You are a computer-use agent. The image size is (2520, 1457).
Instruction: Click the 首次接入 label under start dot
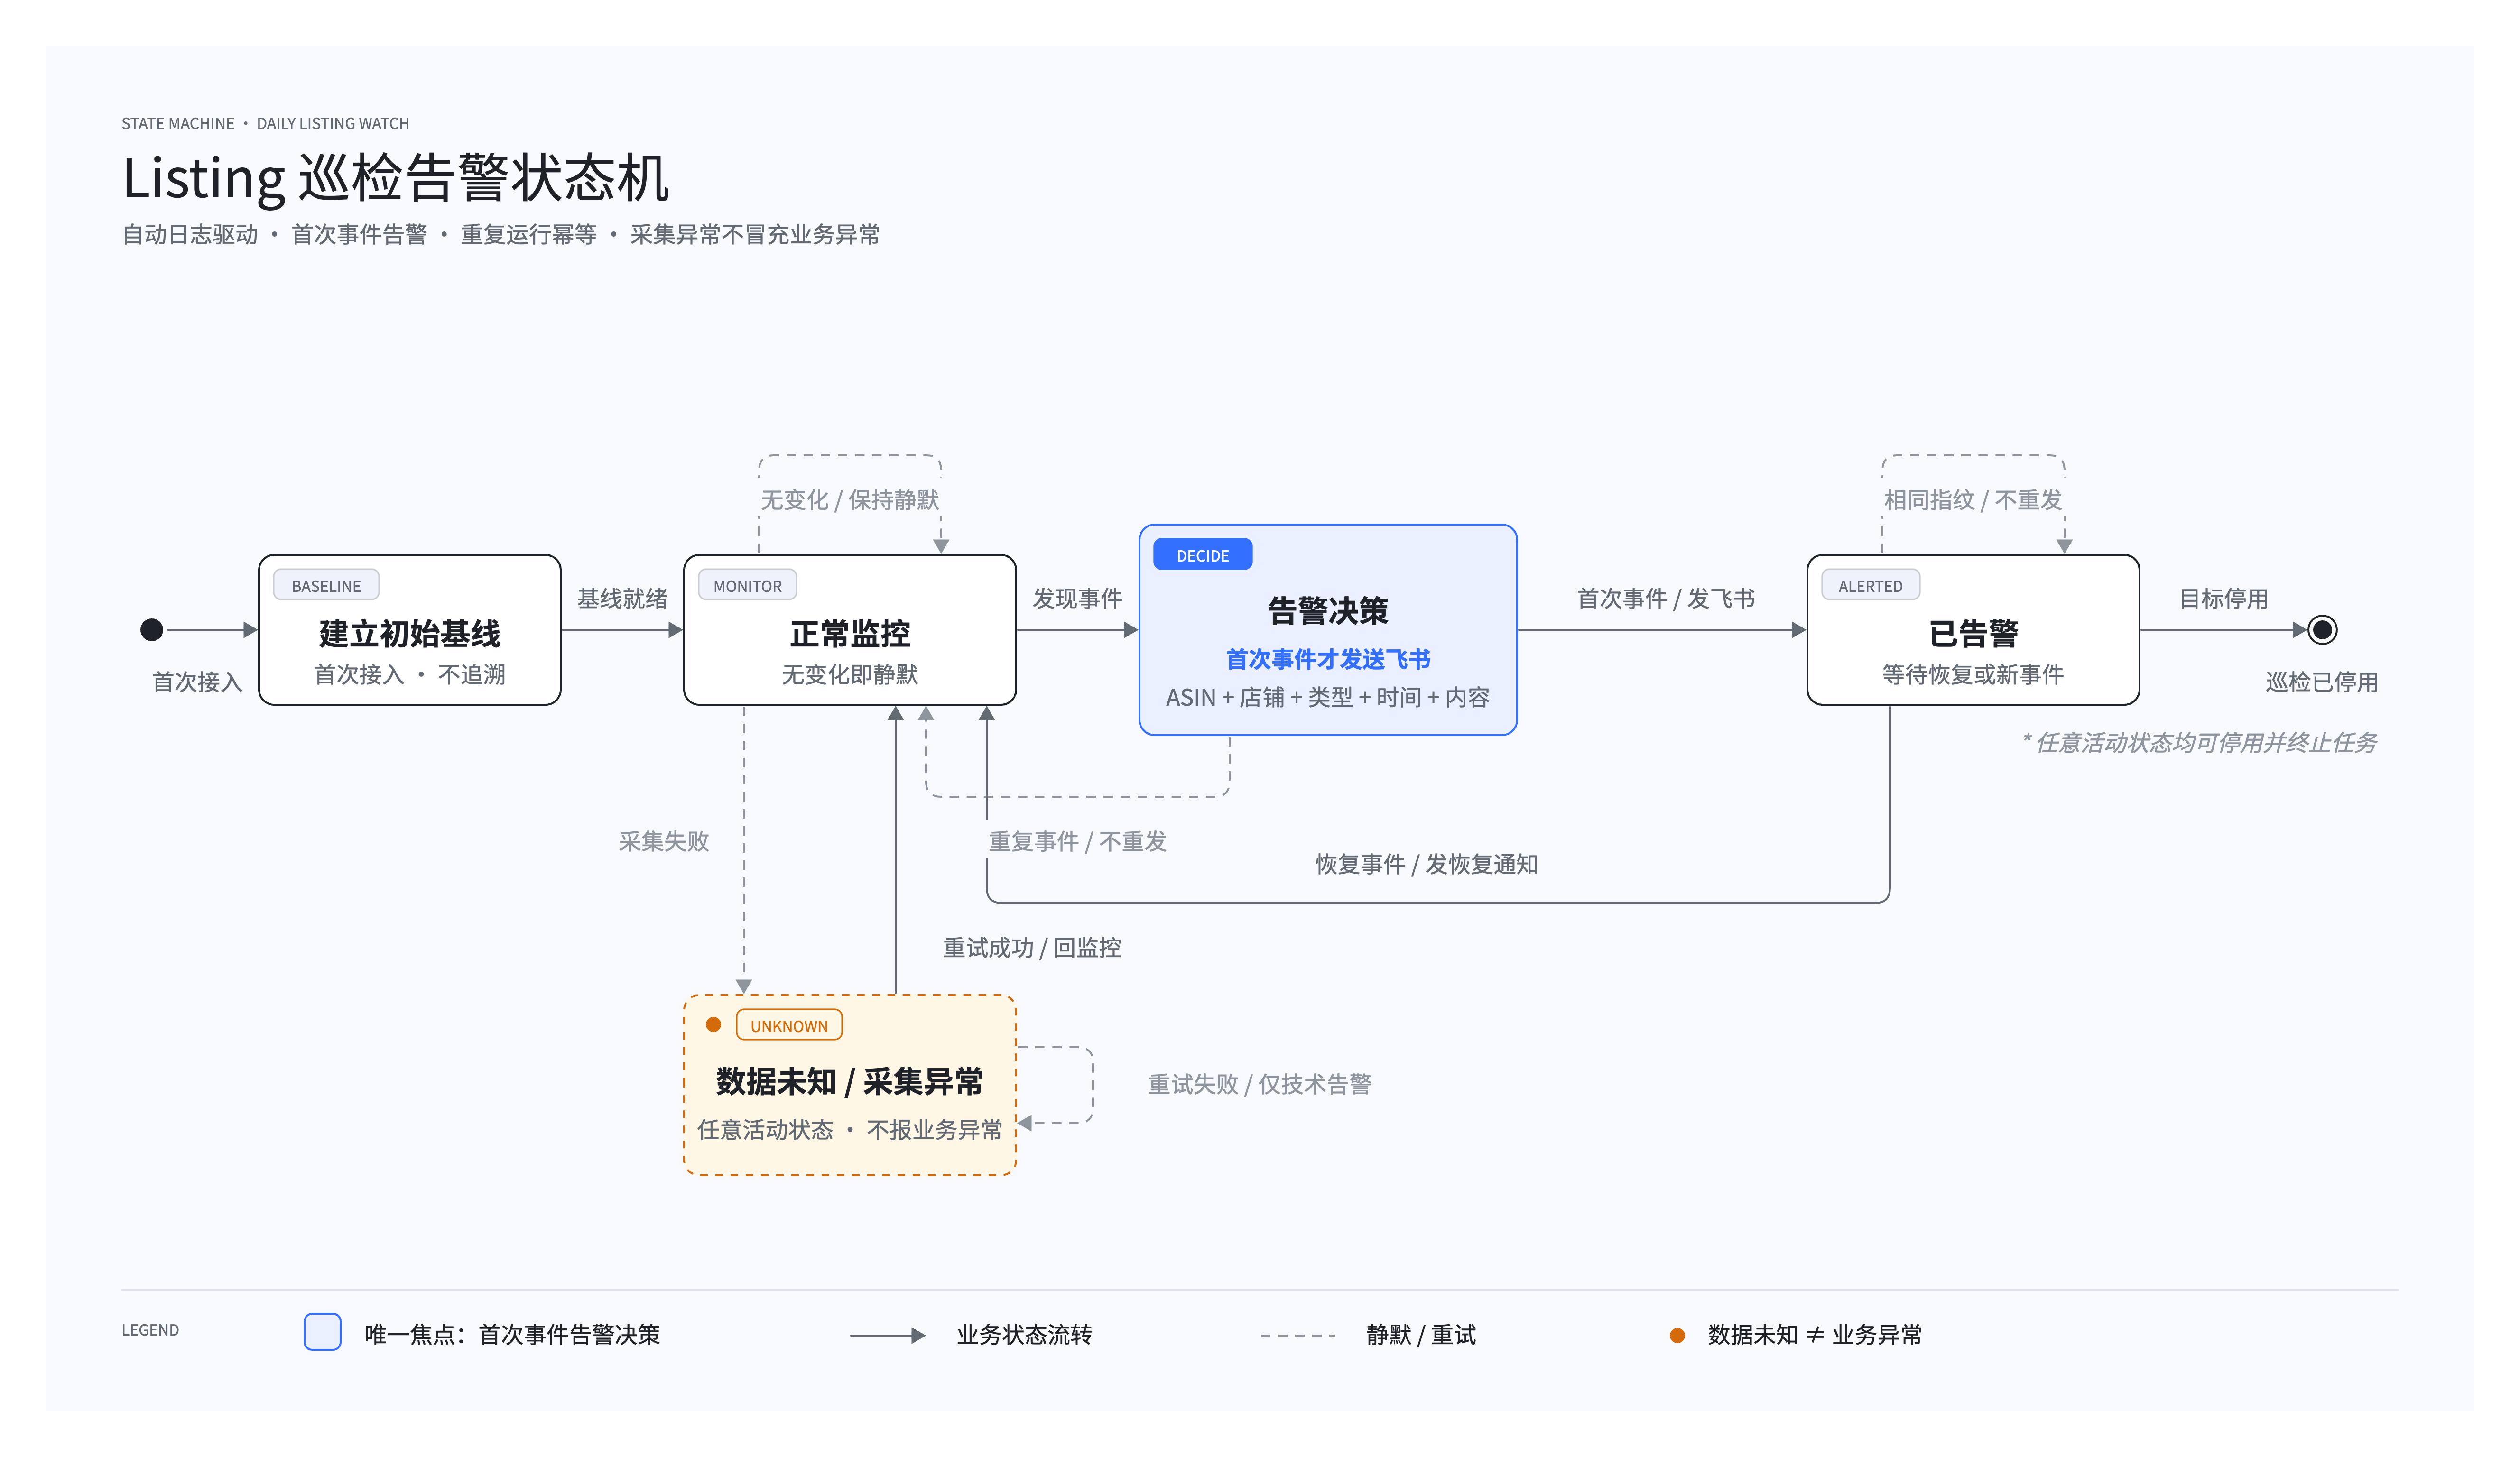[x=197, y=682]
